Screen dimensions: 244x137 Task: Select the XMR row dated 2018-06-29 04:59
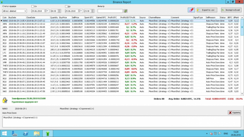pyautogui.click(x=120, y=56)
